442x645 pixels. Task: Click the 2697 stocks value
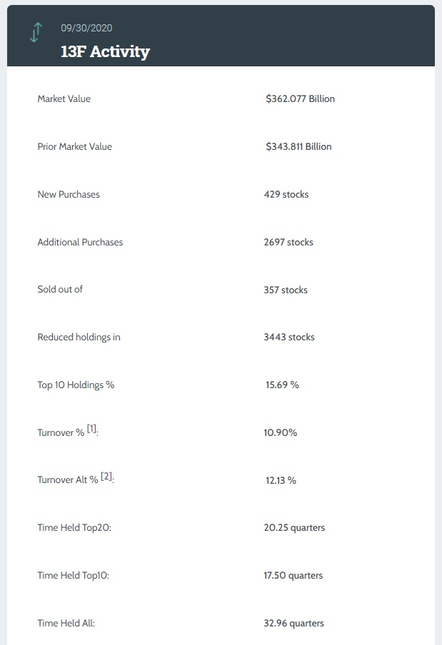[288, 242]
